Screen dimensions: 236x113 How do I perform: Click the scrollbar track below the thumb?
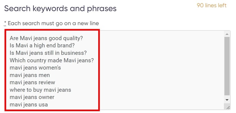pos(227,96)
